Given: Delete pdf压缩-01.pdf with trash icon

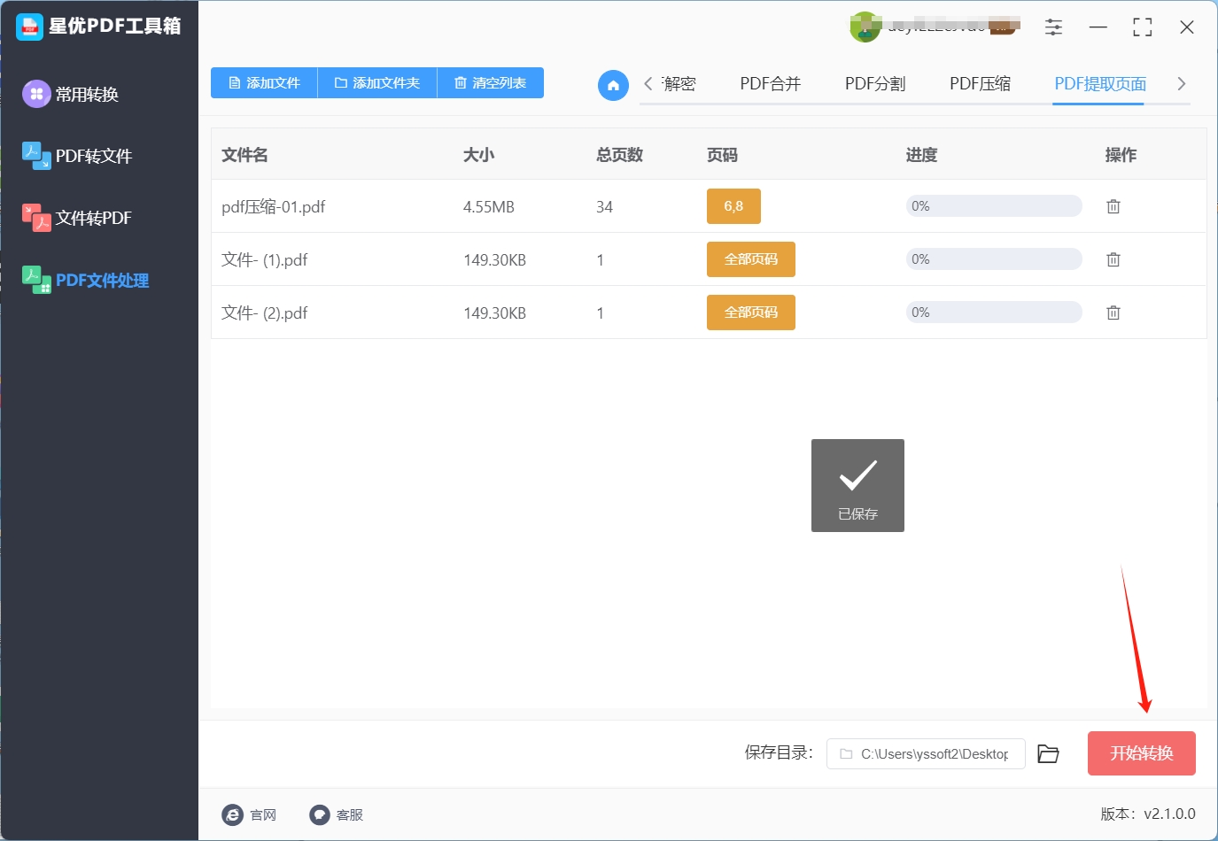Looking at the screenshot, I should (1113, 206).
